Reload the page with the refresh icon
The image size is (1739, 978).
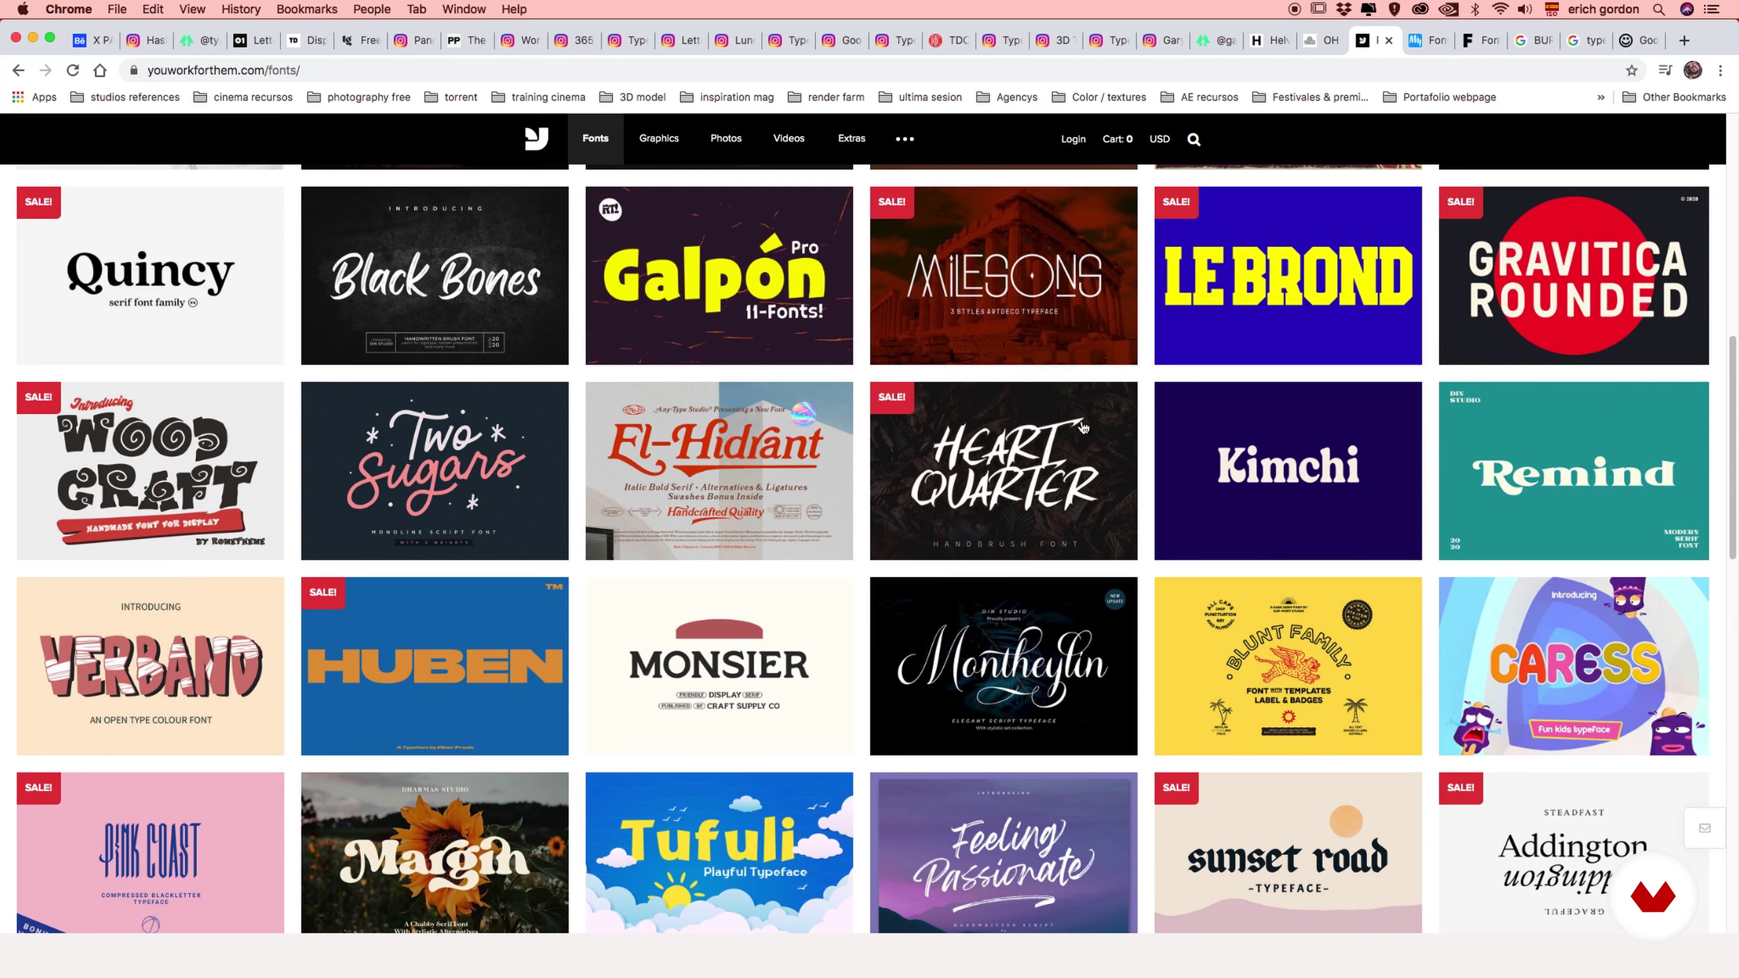(73, 70)
